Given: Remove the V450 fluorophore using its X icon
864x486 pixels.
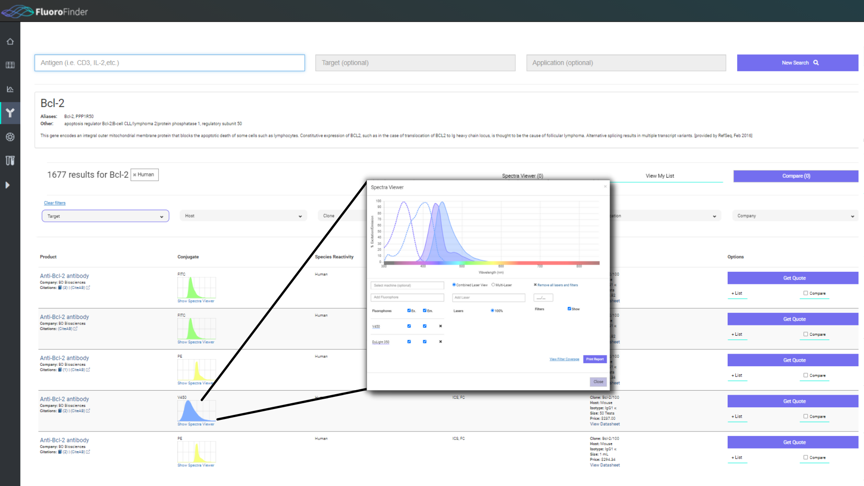Looking at the screenshot, I should pos(440,326).
